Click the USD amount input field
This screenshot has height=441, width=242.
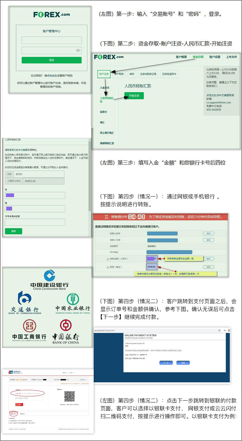pos(39,174)
